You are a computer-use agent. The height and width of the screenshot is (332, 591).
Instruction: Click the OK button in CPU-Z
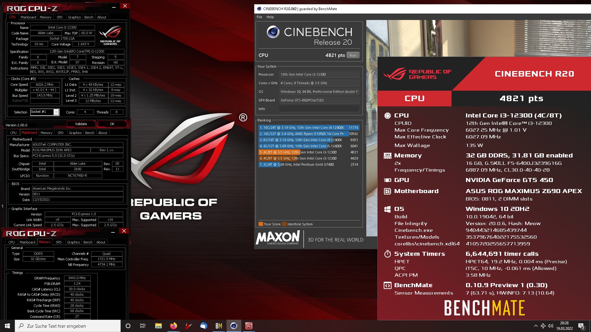[x=112, y=124]
